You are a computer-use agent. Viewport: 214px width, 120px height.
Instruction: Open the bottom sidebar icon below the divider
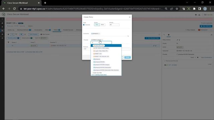coord(2,38)
